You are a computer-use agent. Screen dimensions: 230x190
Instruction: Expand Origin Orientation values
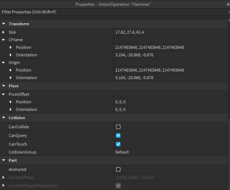11,78
